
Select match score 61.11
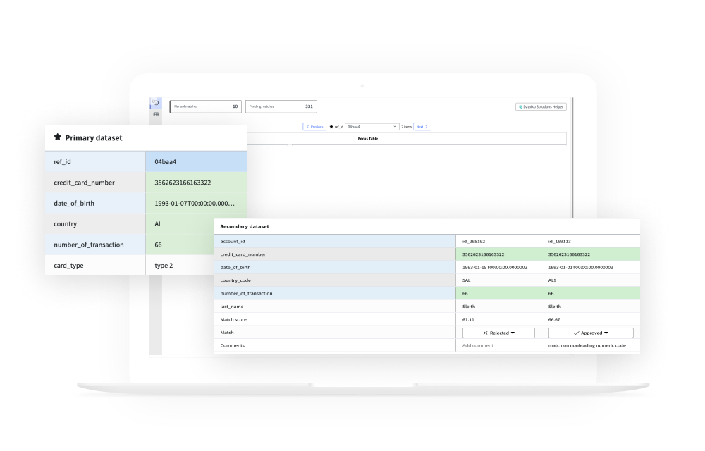468,319
